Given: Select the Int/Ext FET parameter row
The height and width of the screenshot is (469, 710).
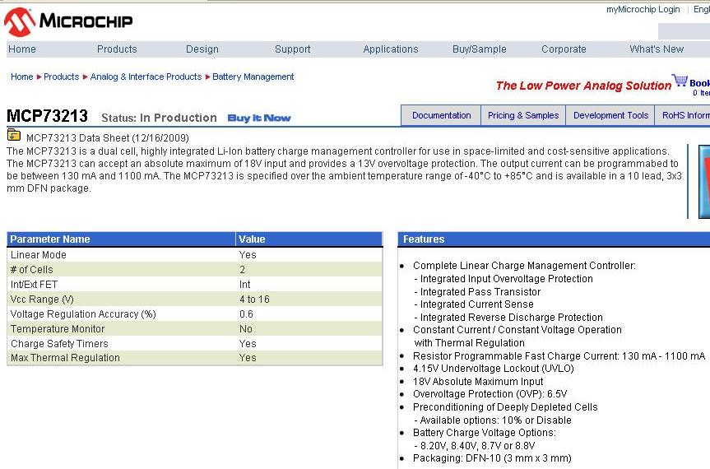Looking at the screenshot, I should pos(195,285).
